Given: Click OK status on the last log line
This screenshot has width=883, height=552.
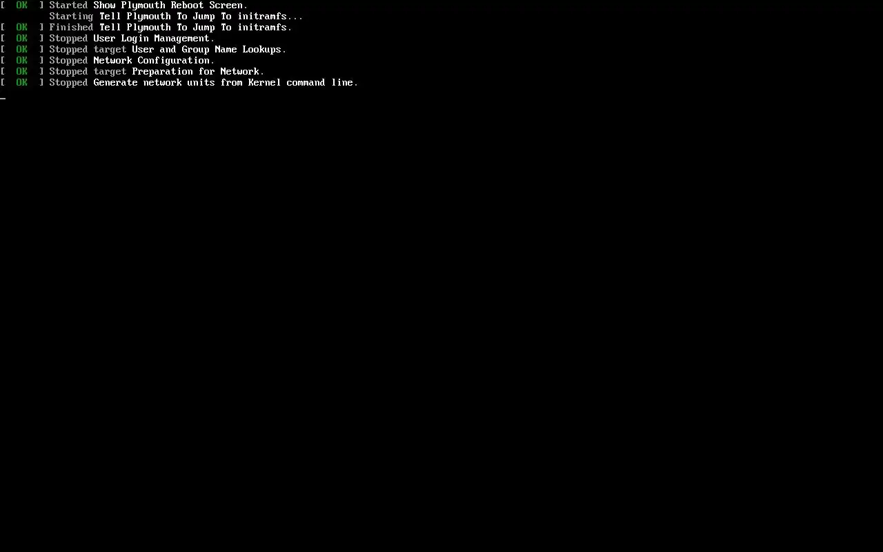Looking at the screenshot, I should pos(22,83).
